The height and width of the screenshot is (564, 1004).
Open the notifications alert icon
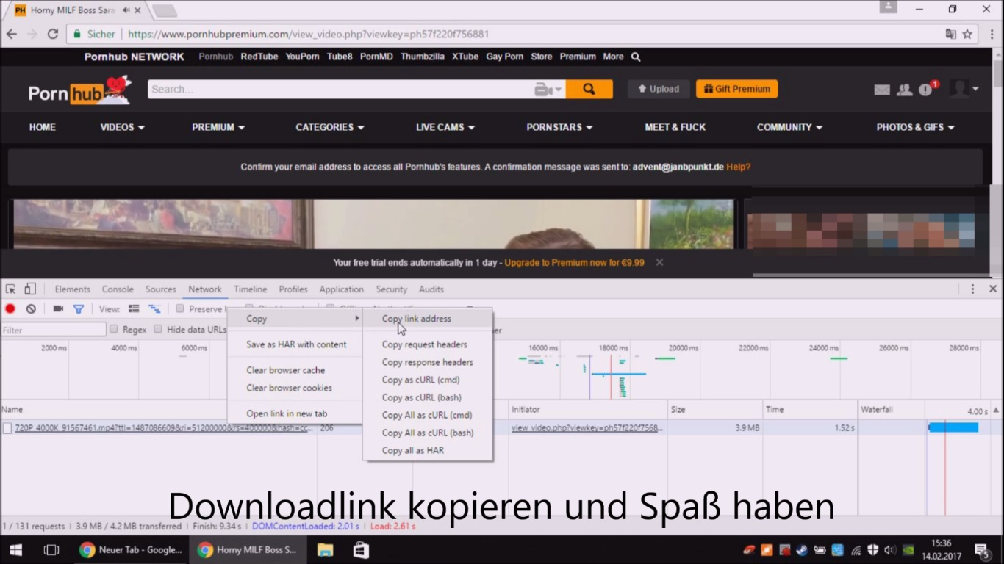[926, 90]
